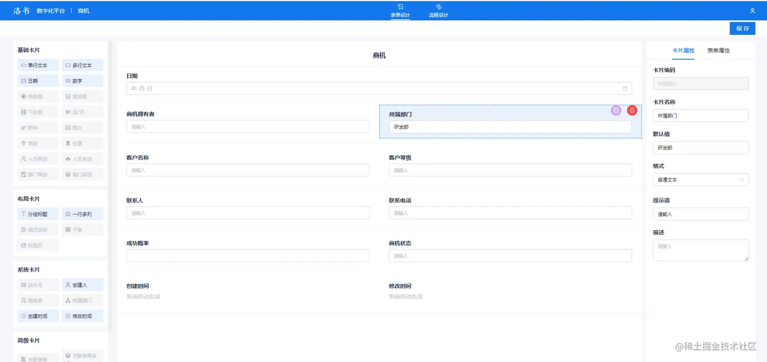The width and height of the screenshot is (767, 362).
Task: Choose the 下拉框 card
Action: pos(38,112)
